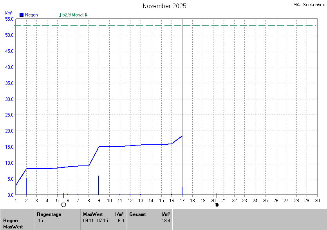The height and width of the screenshot is (230, 327).
Task: Click the November 2025 chart title
Action: point(164,6)
